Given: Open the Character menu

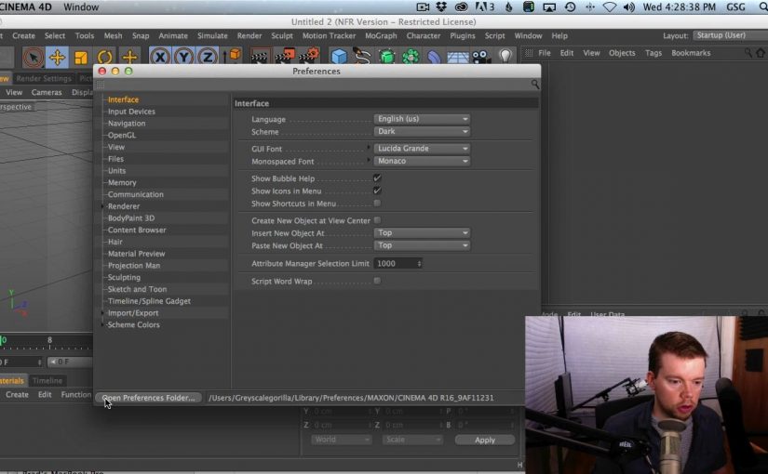Looking at the screenshot, I should point(424,35).
